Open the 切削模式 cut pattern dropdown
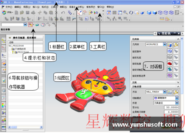 (x=177, y=98)
